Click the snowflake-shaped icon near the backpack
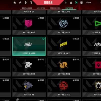The width and height of the screenshot is (101, 101). tap(66, 3)
